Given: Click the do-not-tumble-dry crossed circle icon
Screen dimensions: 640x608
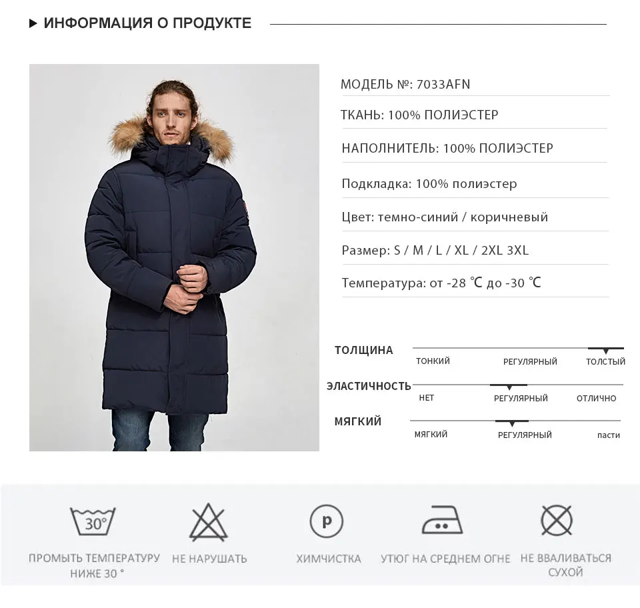Looking at the screenshot, I should [557, 520].
